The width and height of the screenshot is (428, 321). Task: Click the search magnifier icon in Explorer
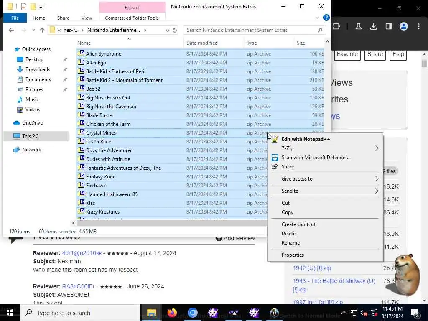coord(320,30)
